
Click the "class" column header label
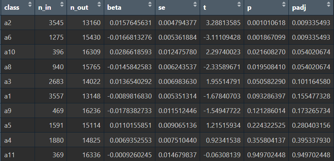pyautogui.click(x=12, y=7)
